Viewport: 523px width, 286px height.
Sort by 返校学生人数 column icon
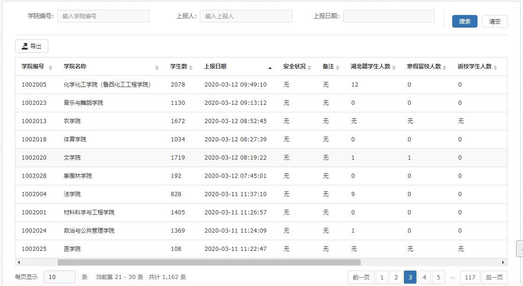[495, 67]
